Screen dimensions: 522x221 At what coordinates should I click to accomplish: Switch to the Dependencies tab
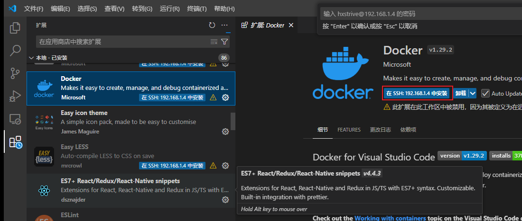point(408,130)
